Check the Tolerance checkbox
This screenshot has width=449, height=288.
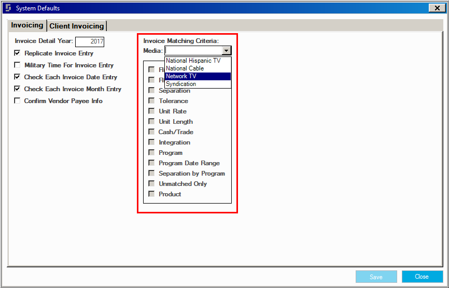pos(151,101)
